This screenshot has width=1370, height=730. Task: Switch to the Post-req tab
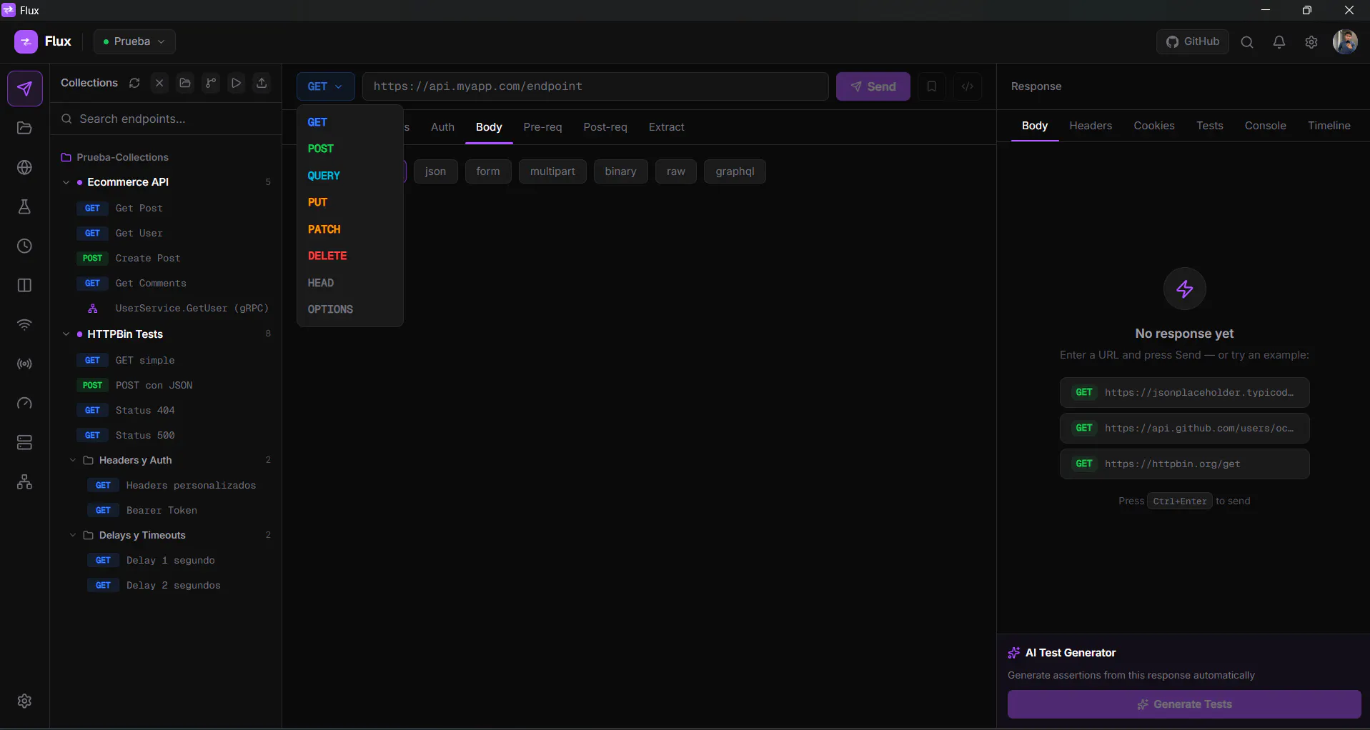pos(605,127)
